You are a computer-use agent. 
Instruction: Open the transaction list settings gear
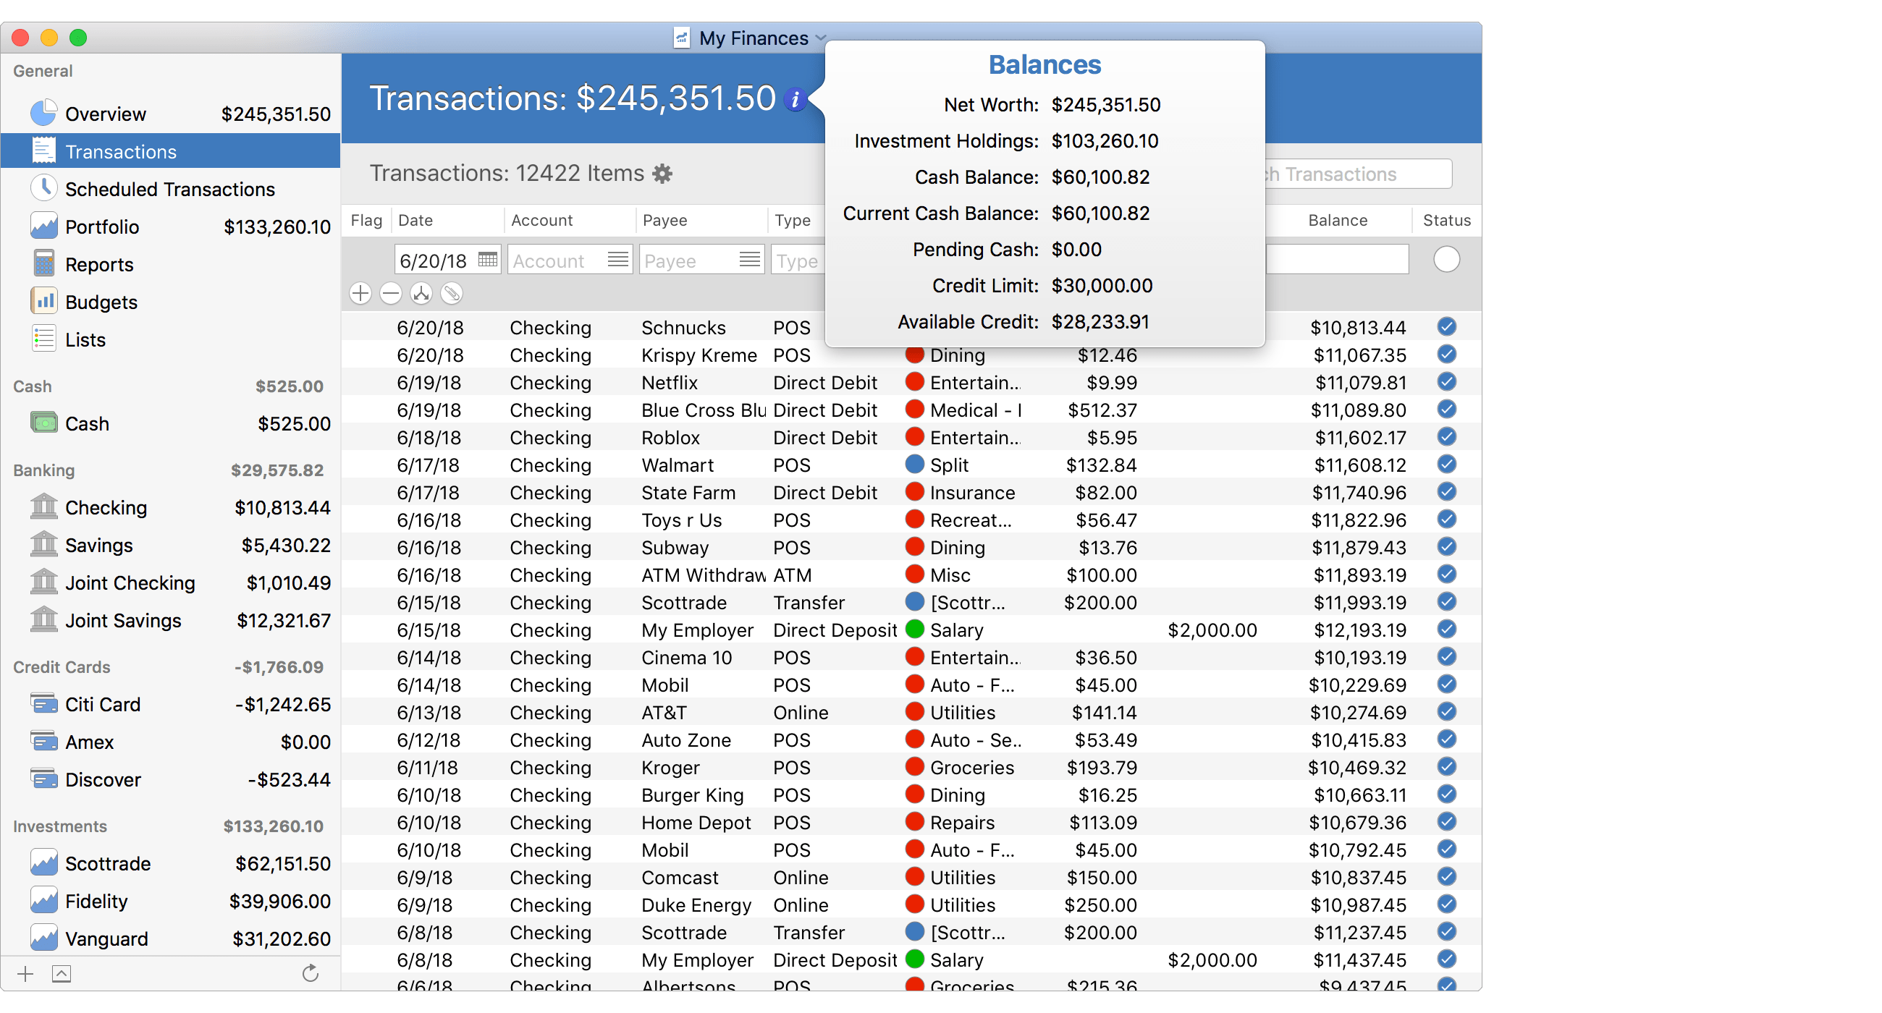662,173
